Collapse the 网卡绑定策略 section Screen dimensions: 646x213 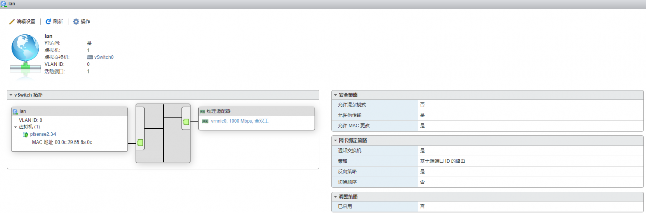(x=335, y=140)
